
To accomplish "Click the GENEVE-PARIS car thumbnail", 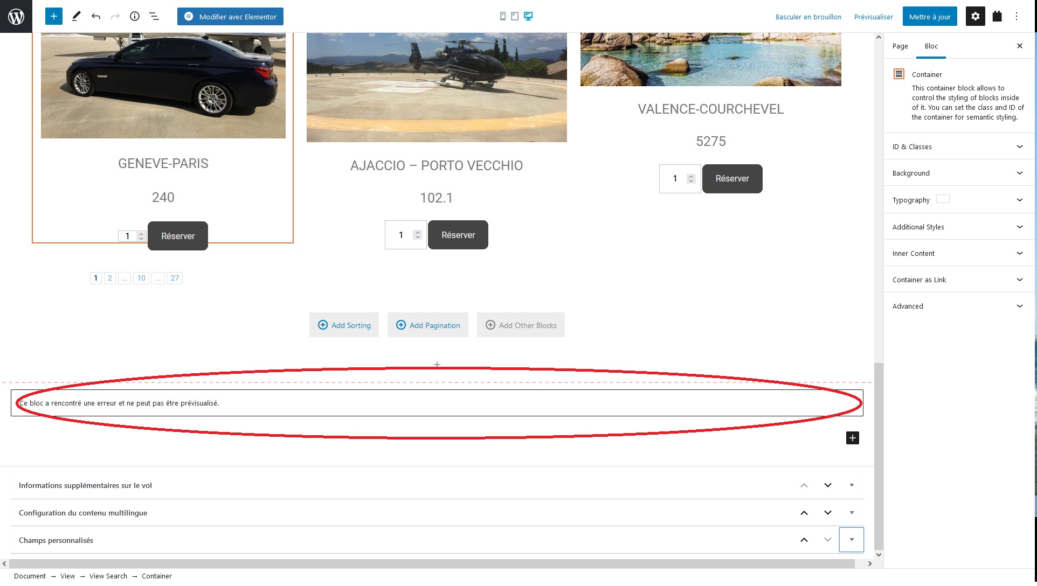I will tap(163, 85).
